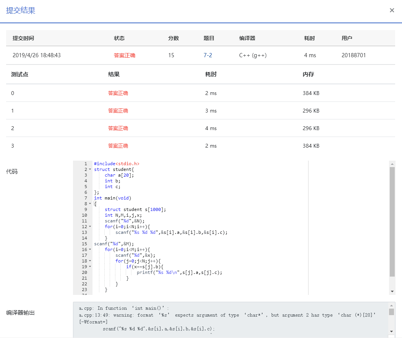The height and width of the screenshot is (338, 402).
Task: Collapse code fold at line 16
Action: coord(90,249)
